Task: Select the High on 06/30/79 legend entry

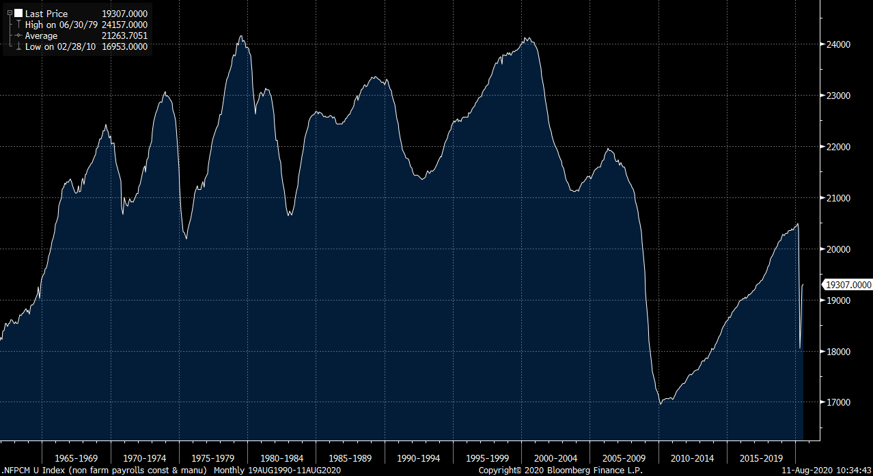Action: point(62,25)
